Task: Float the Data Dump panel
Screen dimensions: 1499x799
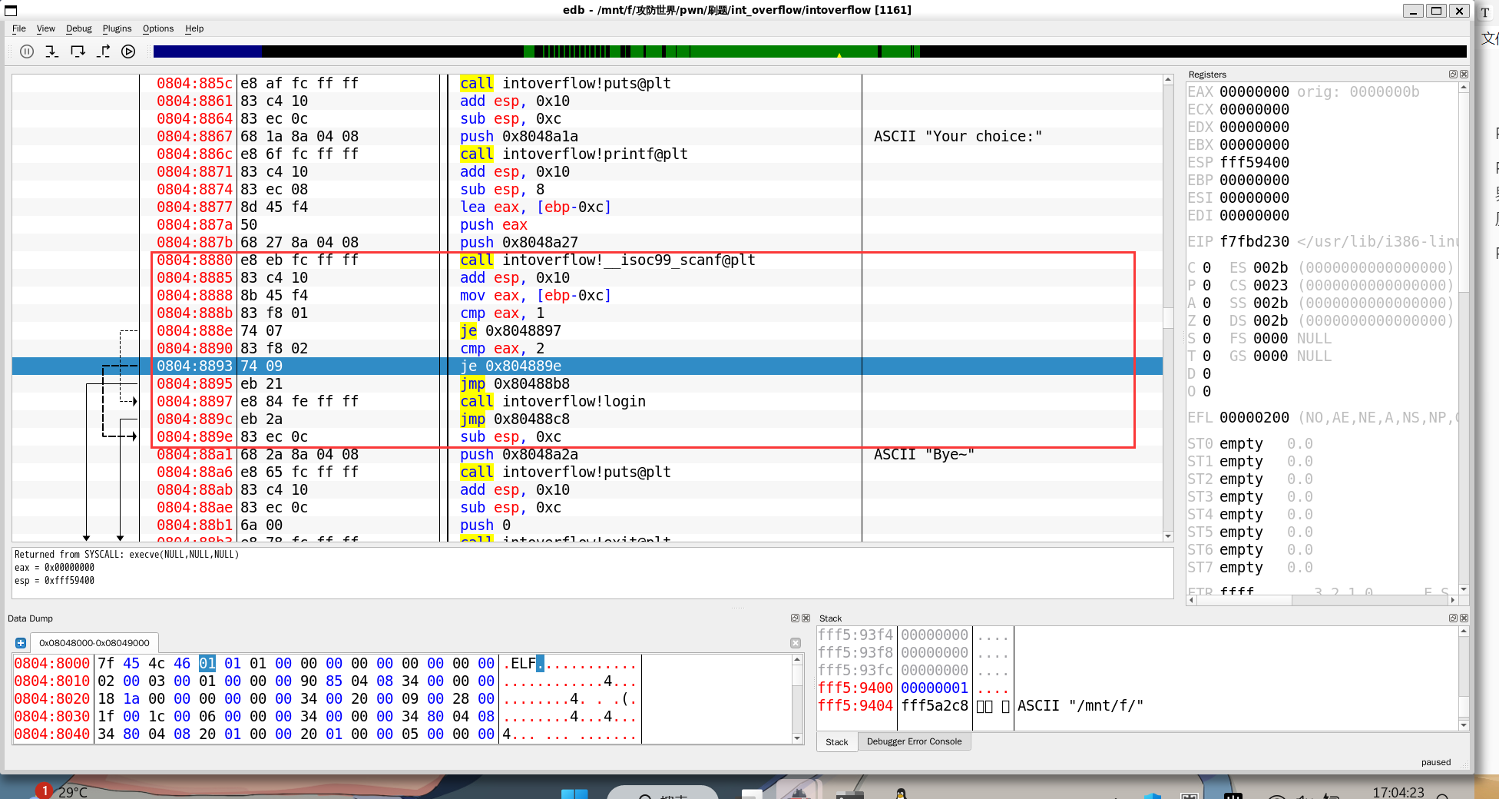Action: click(x=796, y=618)
